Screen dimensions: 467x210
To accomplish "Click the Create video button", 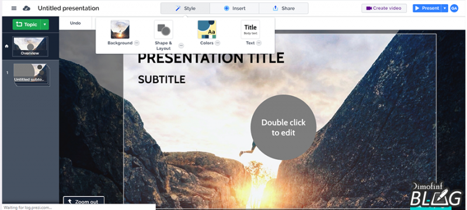I will point(384,8).
